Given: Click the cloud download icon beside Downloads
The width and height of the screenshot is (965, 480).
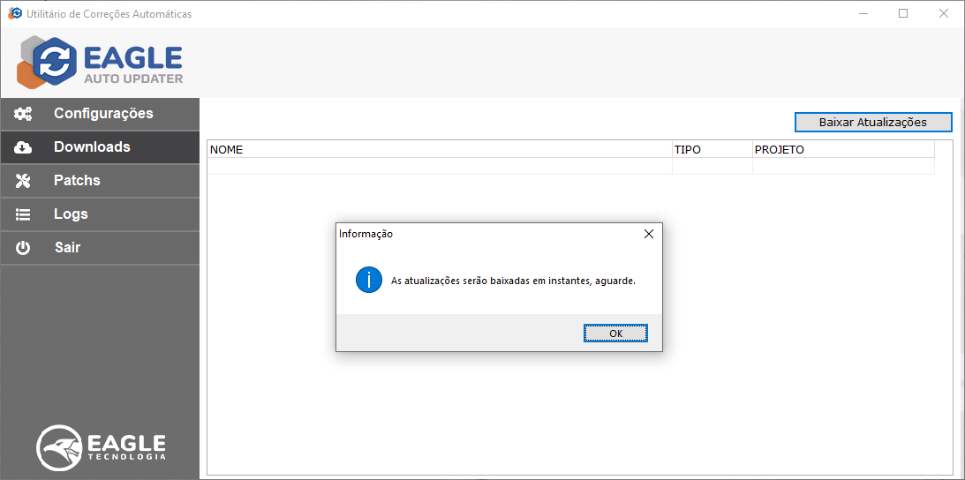Looking at the screenshot, I should click(x=23, y=147).
